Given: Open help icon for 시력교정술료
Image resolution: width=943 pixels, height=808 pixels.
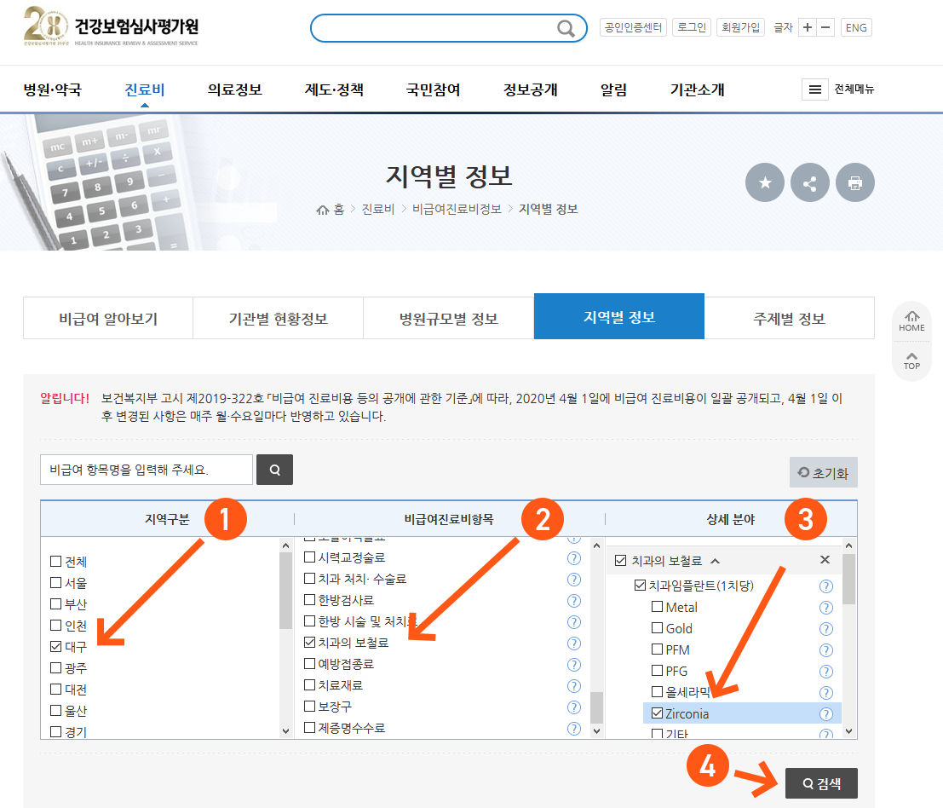Looking at the screenshot, I should tap(574, 558).
